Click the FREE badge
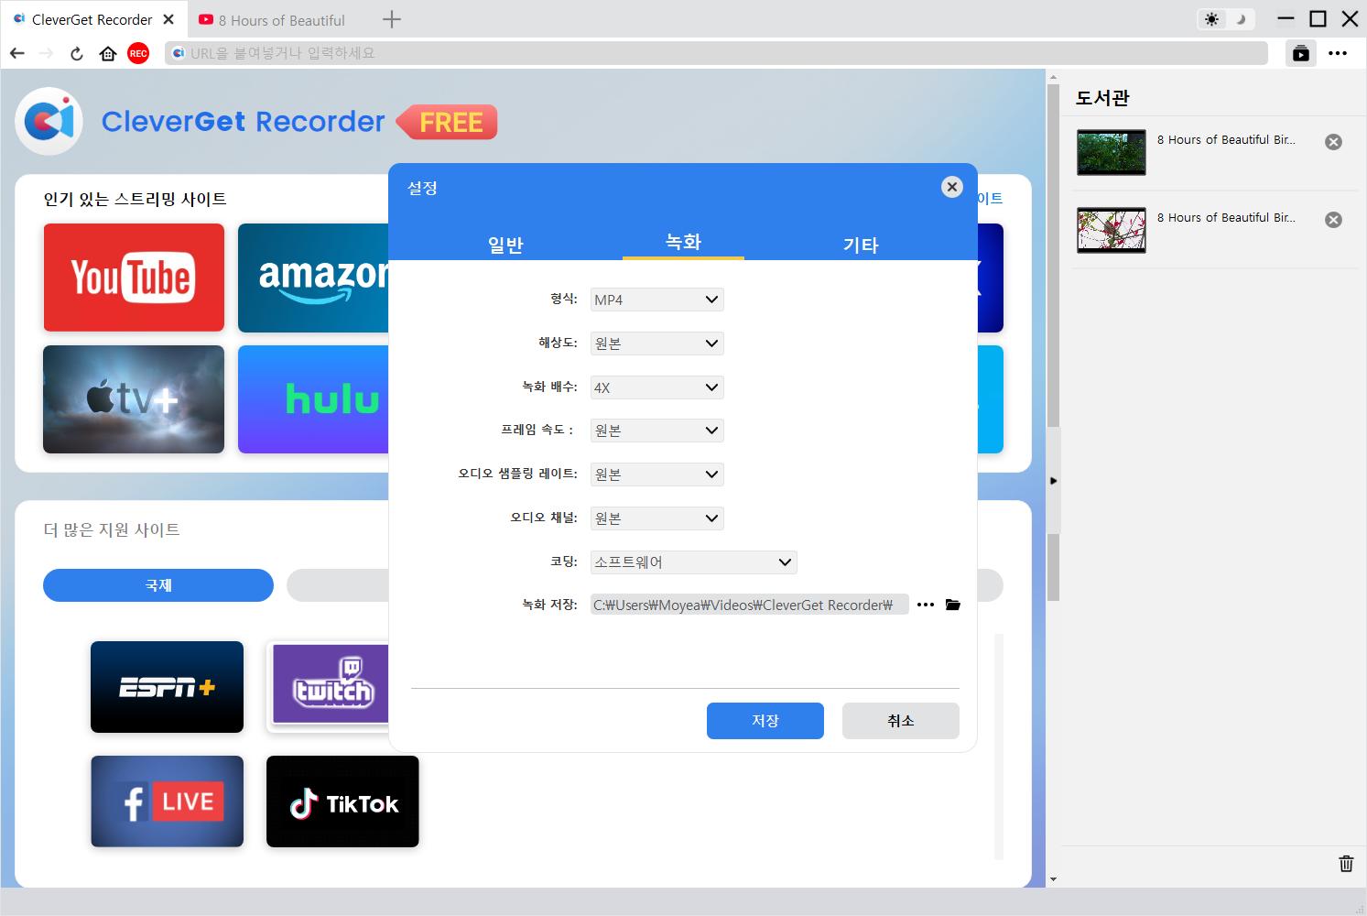The height and width of the screenshot is (916, 1367). coord(449,122)
